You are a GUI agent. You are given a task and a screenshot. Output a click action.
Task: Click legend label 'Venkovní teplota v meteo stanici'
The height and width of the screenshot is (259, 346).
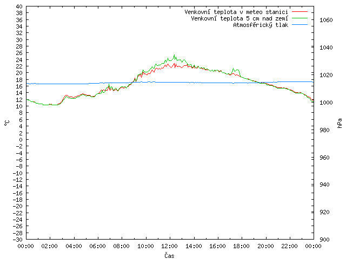236,12
